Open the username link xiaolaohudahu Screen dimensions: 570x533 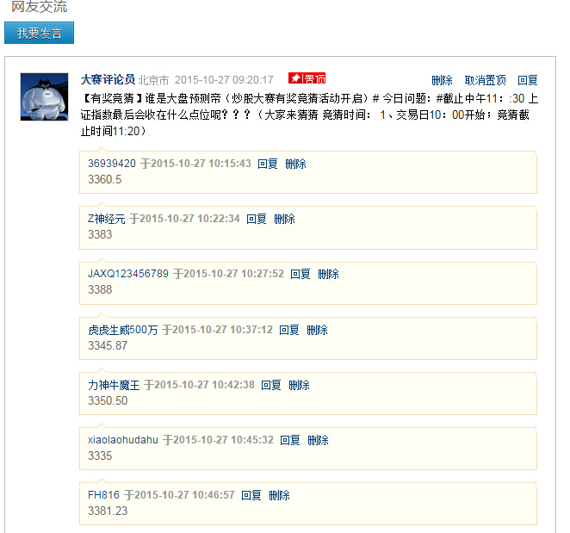click(123, 440)
